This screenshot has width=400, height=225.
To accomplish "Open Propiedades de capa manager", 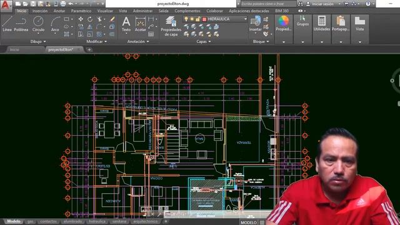I will click(x=171, y=26).
